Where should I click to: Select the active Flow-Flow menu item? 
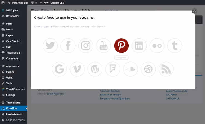click(14, 108)
